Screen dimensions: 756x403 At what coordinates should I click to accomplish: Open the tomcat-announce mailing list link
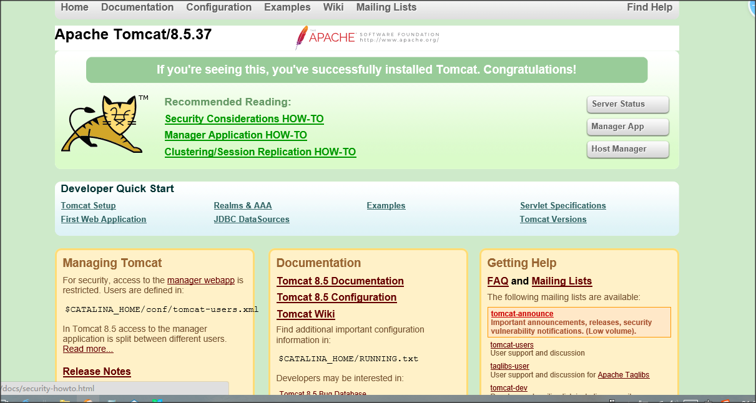522,314
